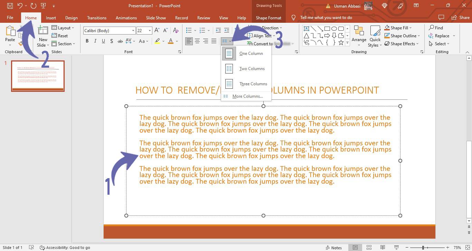This screenshot has width=472, height=251.
Task: Align text left
Action: pos(189,41)
